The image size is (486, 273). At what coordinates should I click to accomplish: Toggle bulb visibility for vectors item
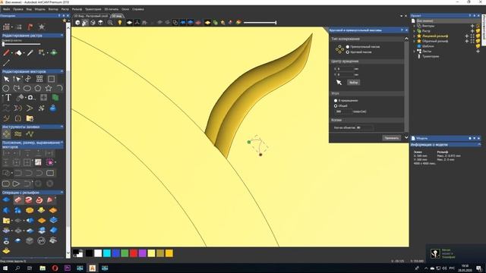478,26
